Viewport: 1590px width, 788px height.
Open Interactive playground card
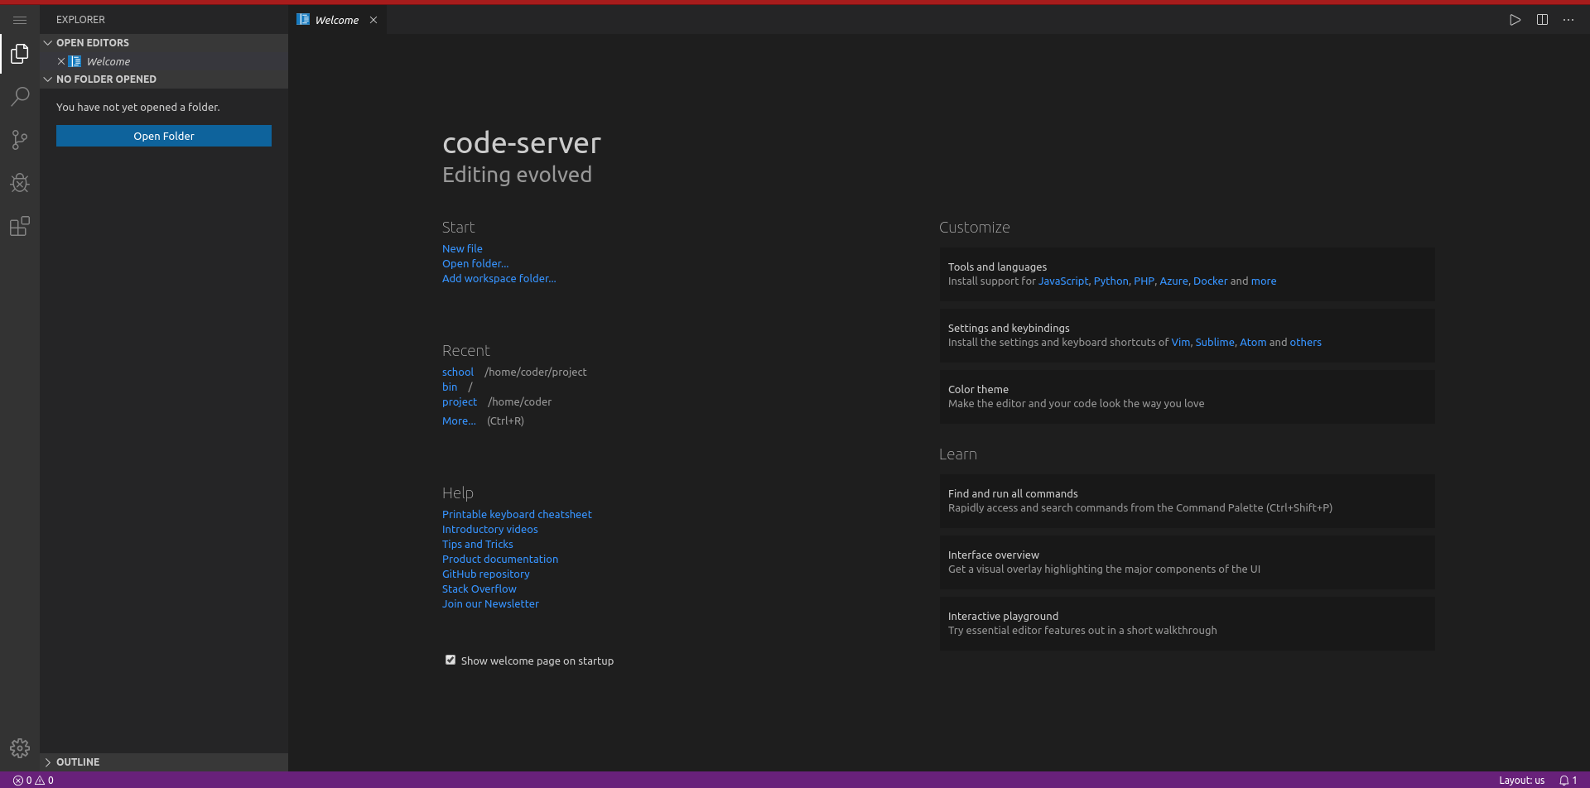(1187, 623)
